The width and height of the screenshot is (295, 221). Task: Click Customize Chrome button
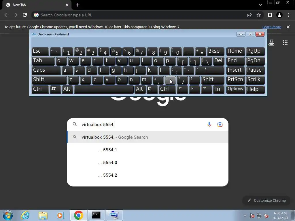tap(266, 200)
